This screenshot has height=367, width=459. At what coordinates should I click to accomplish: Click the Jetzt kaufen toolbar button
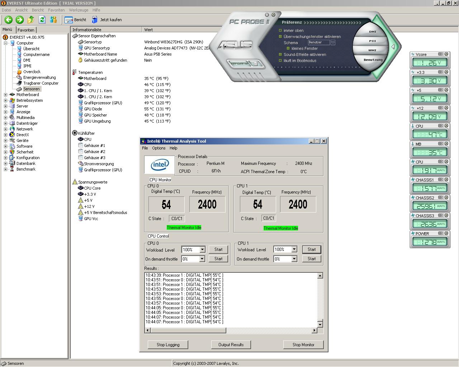point(107,20)
